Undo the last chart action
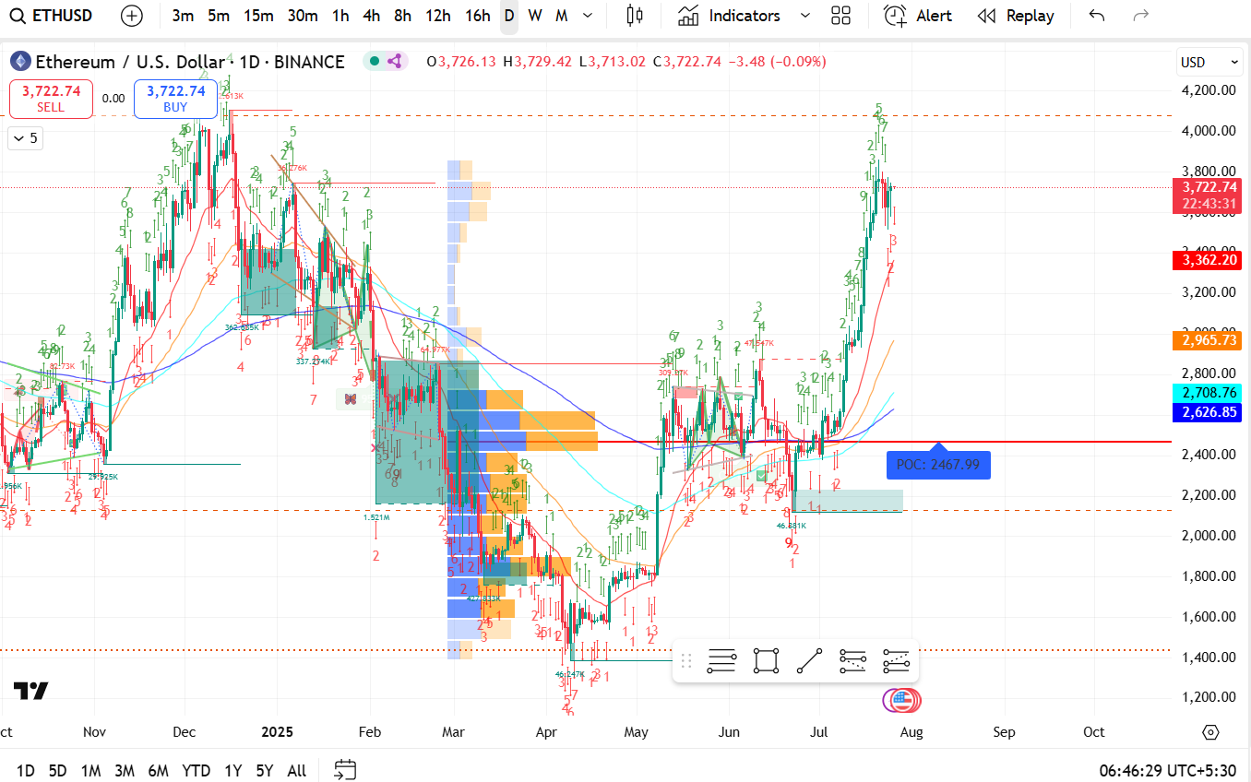 coord(1096,16)
